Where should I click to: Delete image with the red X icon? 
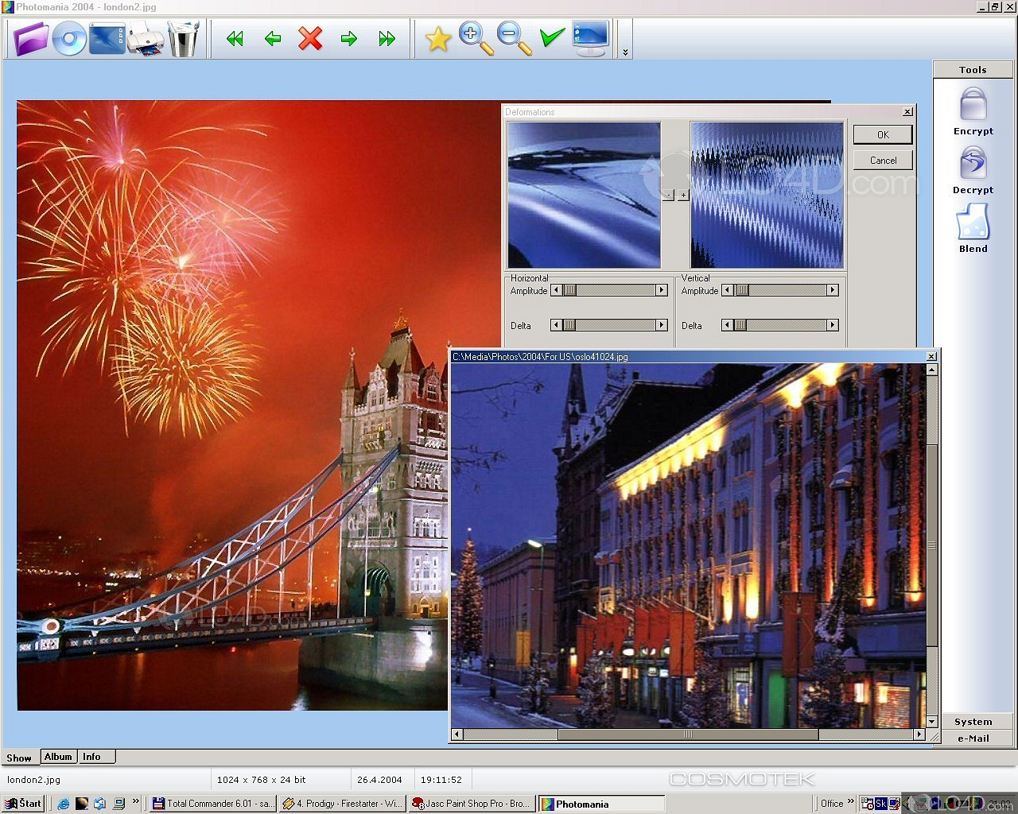pos(310,38)
